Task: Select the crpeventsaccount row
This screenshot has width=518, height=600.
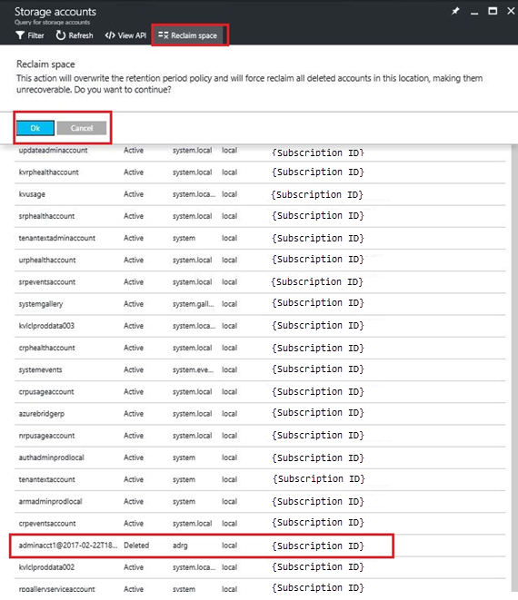Action: click(x=260, y=524)
